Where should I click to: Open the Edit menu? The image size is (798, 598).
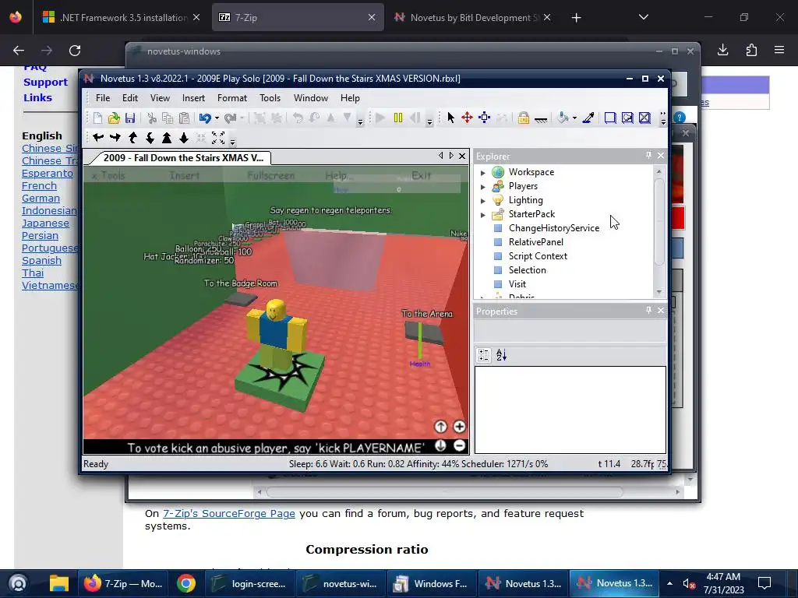[x=130, y=97]
